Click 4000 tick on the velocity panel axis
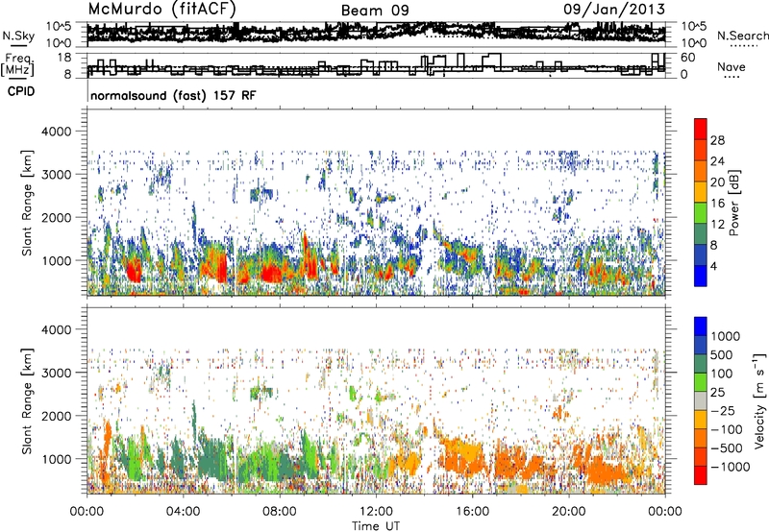 click(x=56, y=329)
